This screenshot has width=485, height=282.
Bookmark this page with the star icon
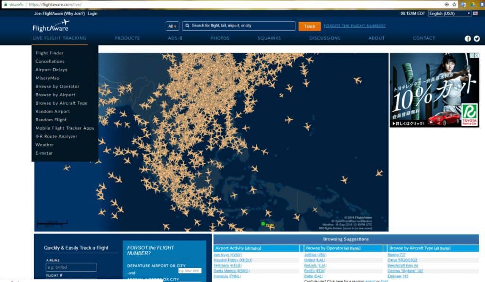454,4
